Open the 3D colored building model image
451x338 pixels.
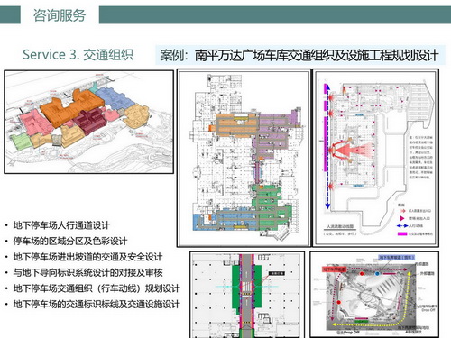pos(89,122)
